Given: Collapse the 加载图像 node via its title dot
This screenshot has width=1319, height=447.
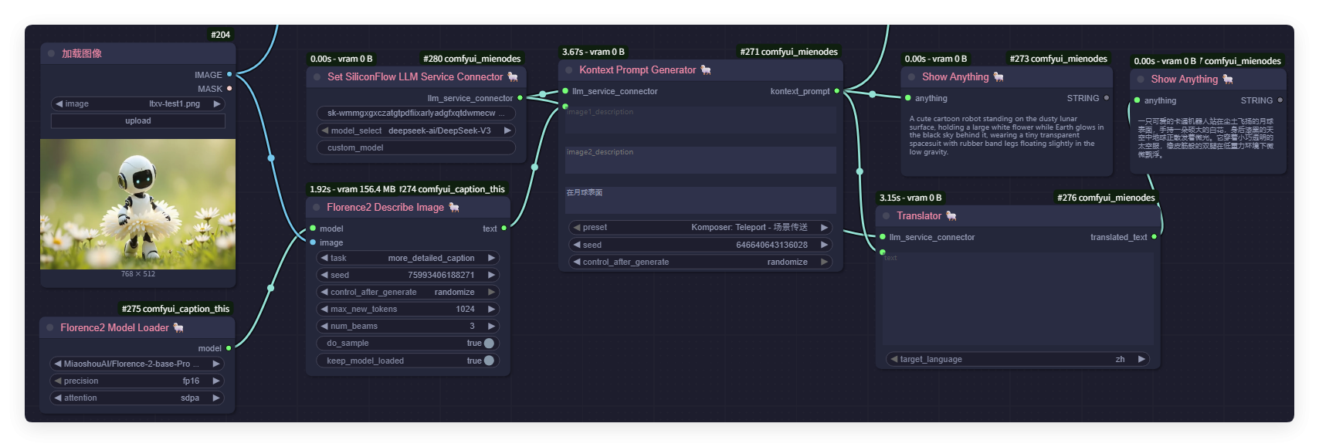Looking at the screenshot, I should (x=51, y=54).
